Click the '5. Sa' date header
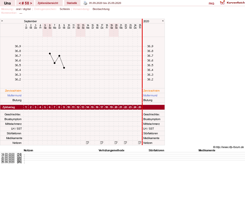245x200 pixels. [x=45, y=26]
